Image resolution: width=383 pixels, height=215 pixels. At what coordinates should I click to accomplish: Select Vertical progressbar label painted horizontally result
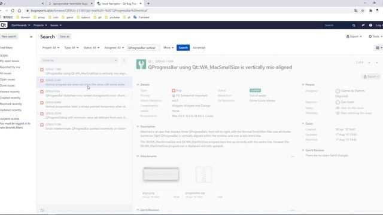pyautogui.click(x=84, y=105)
